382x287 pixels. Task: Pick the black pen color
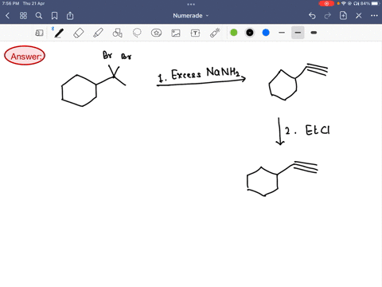250,33
